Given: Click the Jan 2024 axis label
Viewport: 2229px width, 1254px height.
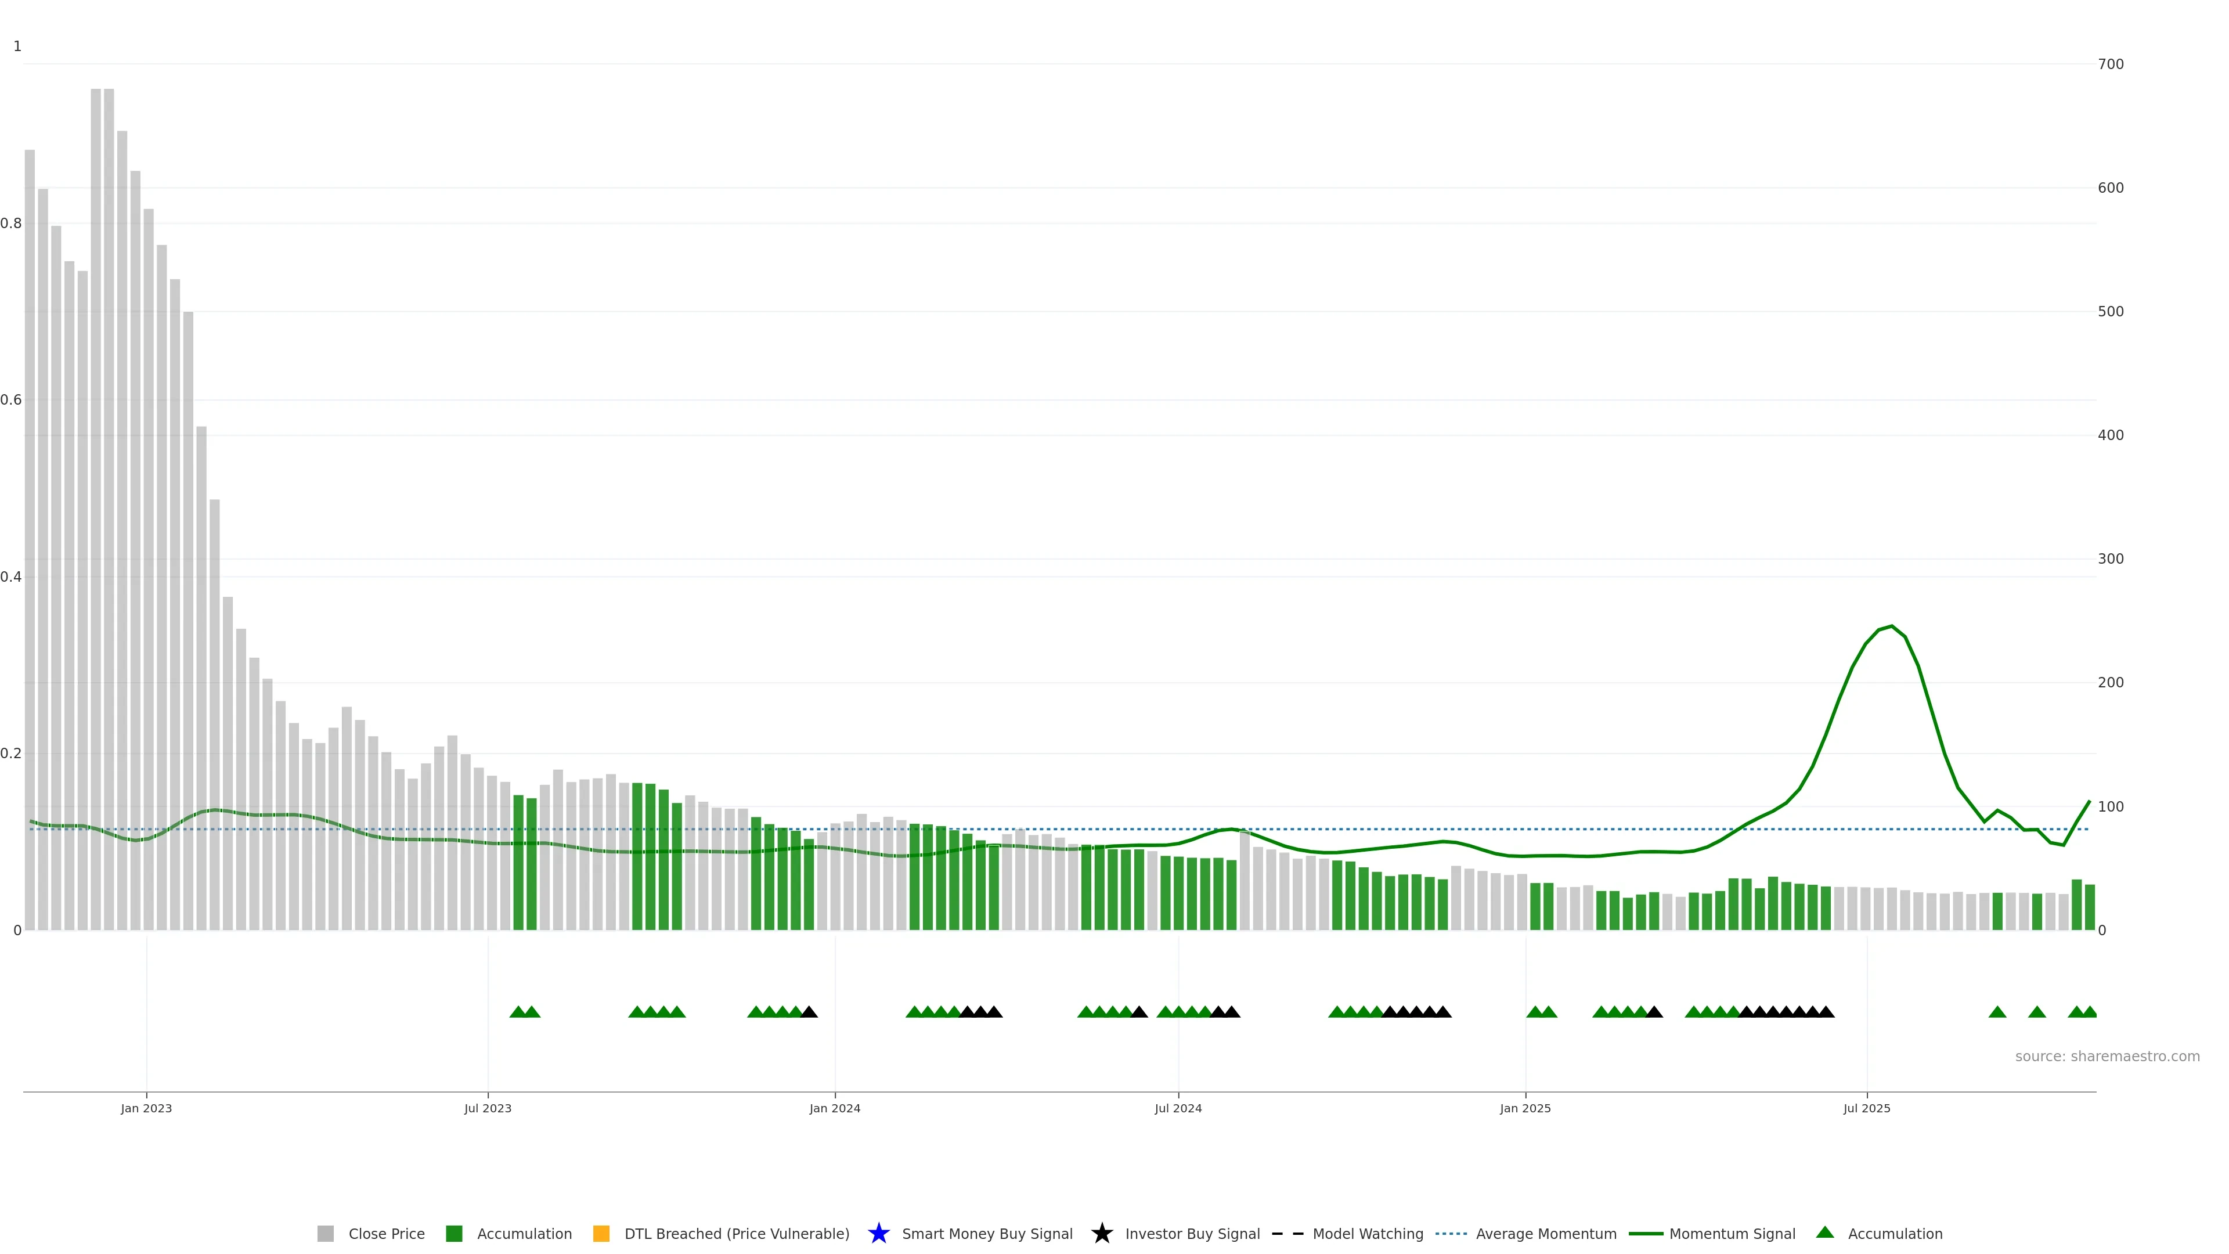Looking at the screenshot, I should click(834, 1109).
